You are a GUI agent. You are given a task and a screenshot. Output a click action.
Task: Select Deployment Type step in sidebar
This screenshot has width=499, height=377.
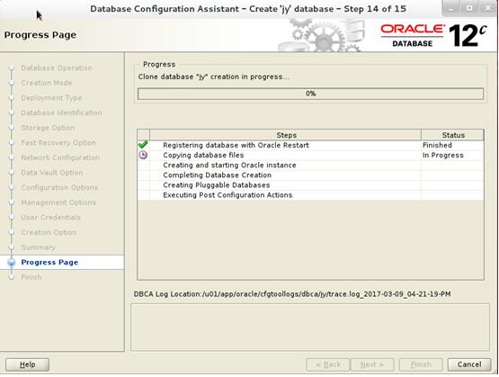pos(51,98)
